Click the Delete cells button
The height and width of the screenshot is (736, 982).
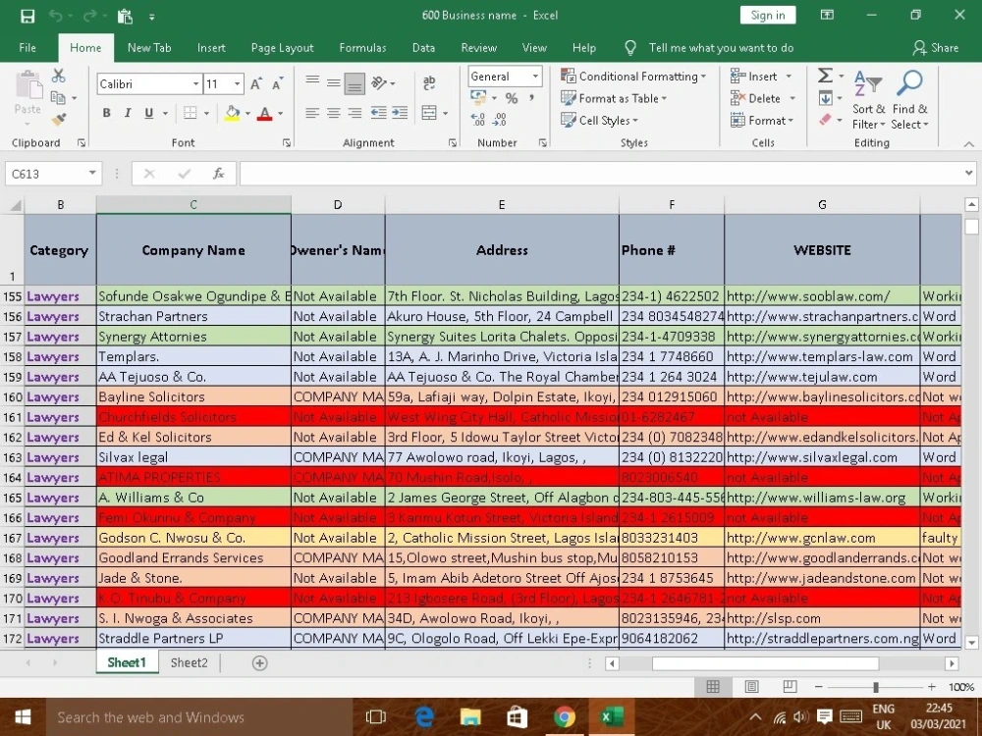755,98
